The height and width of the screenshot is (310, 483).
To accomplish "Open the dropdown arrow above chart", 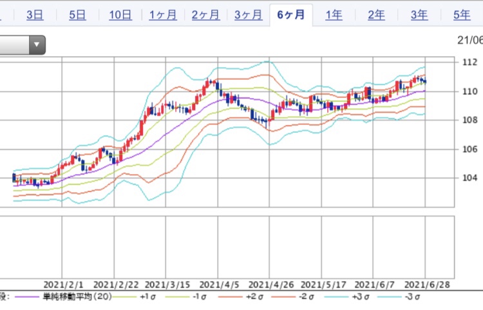I will [x=37, y=45].
